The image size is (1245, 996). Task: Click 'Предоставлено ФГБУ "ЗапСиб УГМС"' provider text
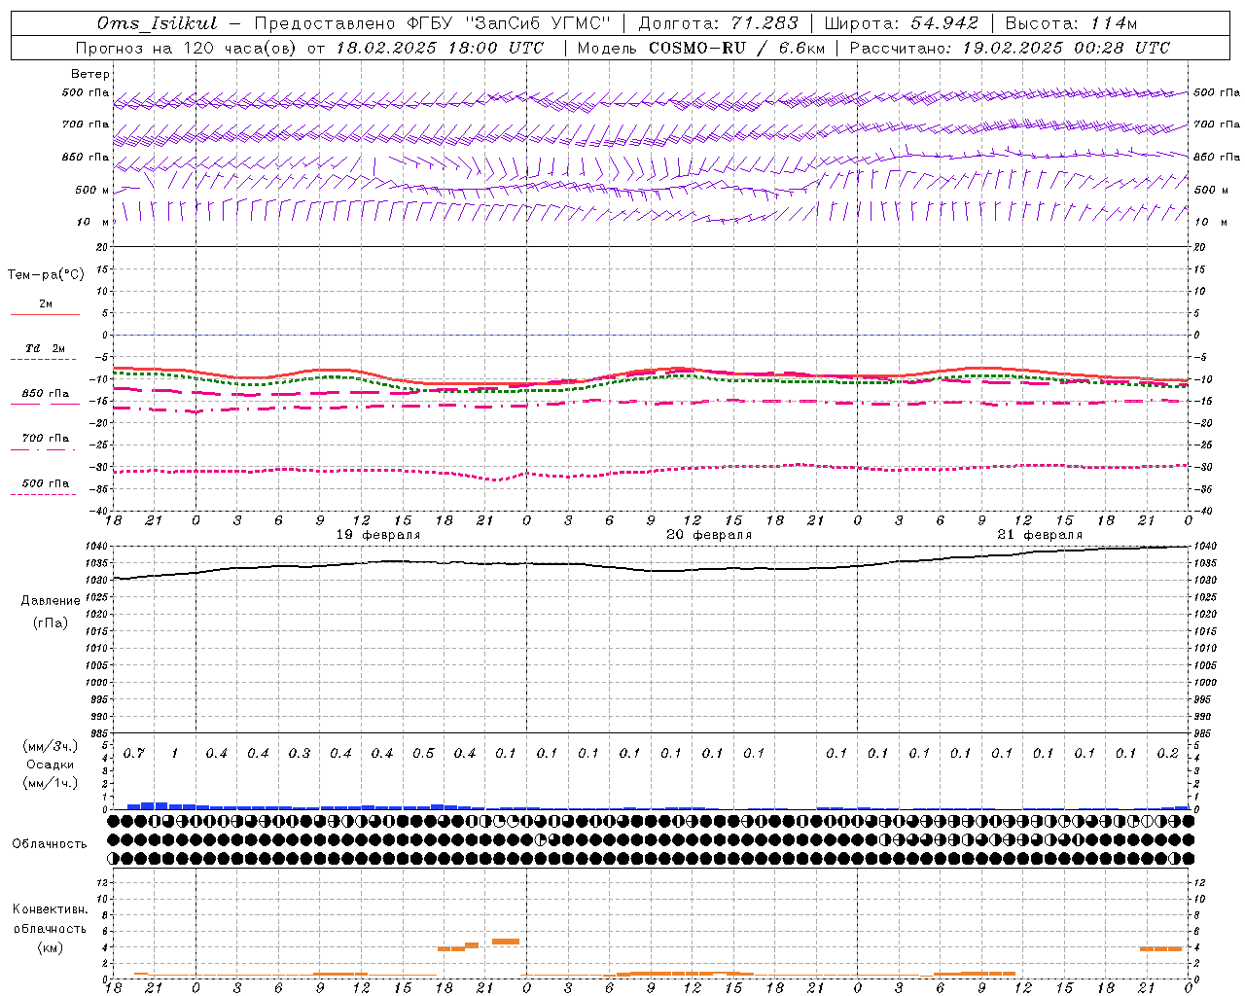pyautogui.click(x=432, y=23)
